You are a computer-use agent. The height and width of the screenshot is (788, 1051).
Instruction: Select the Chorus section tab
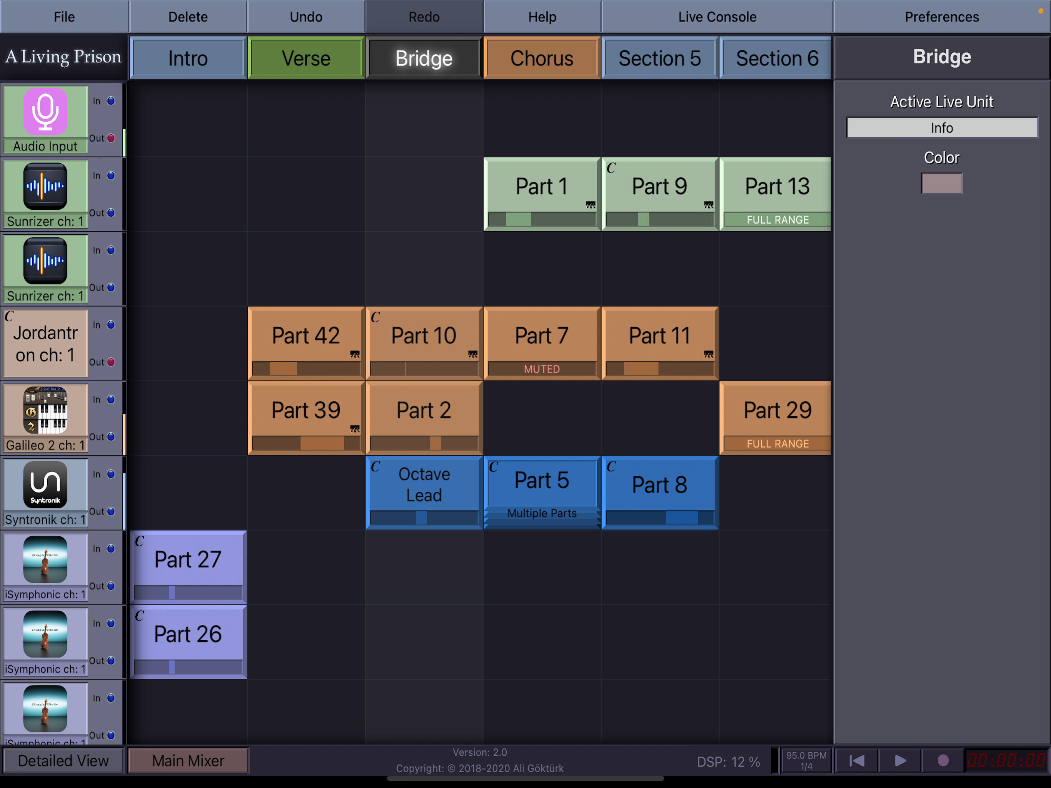point(542,58)
